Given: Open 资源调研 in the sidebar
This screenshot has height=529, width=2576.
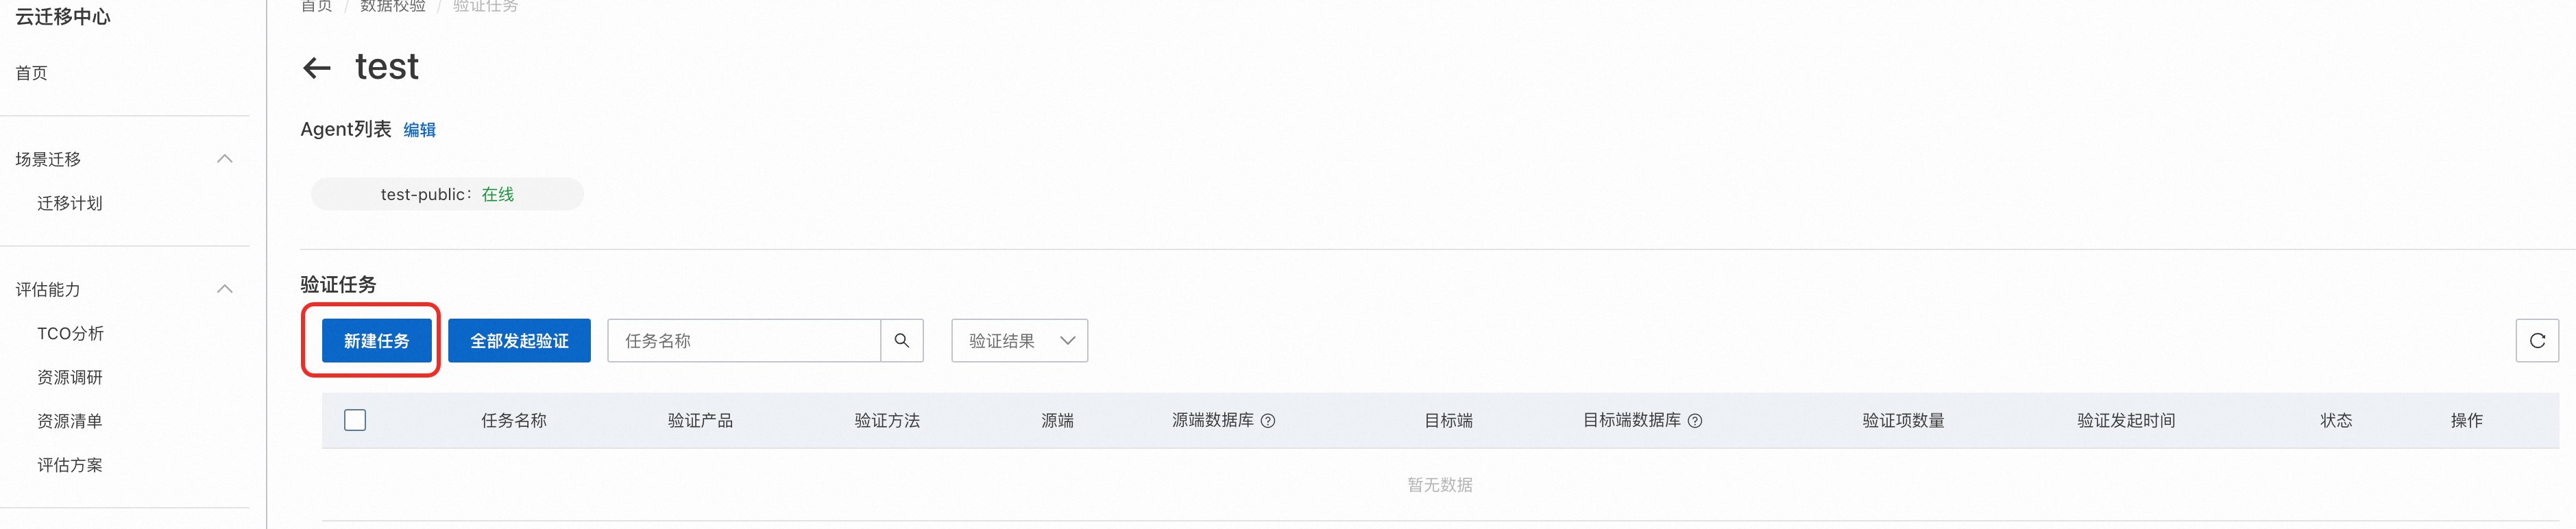Looking at the screenshot, I should click(x=70, y=377).
